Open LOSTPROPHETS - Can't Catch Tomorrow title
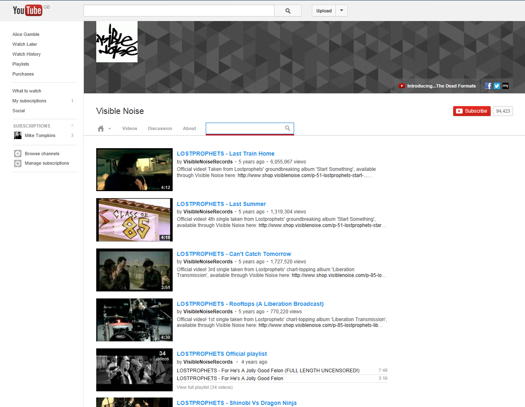525x407 pixels. pyautogui.click(x=234, y=254)
